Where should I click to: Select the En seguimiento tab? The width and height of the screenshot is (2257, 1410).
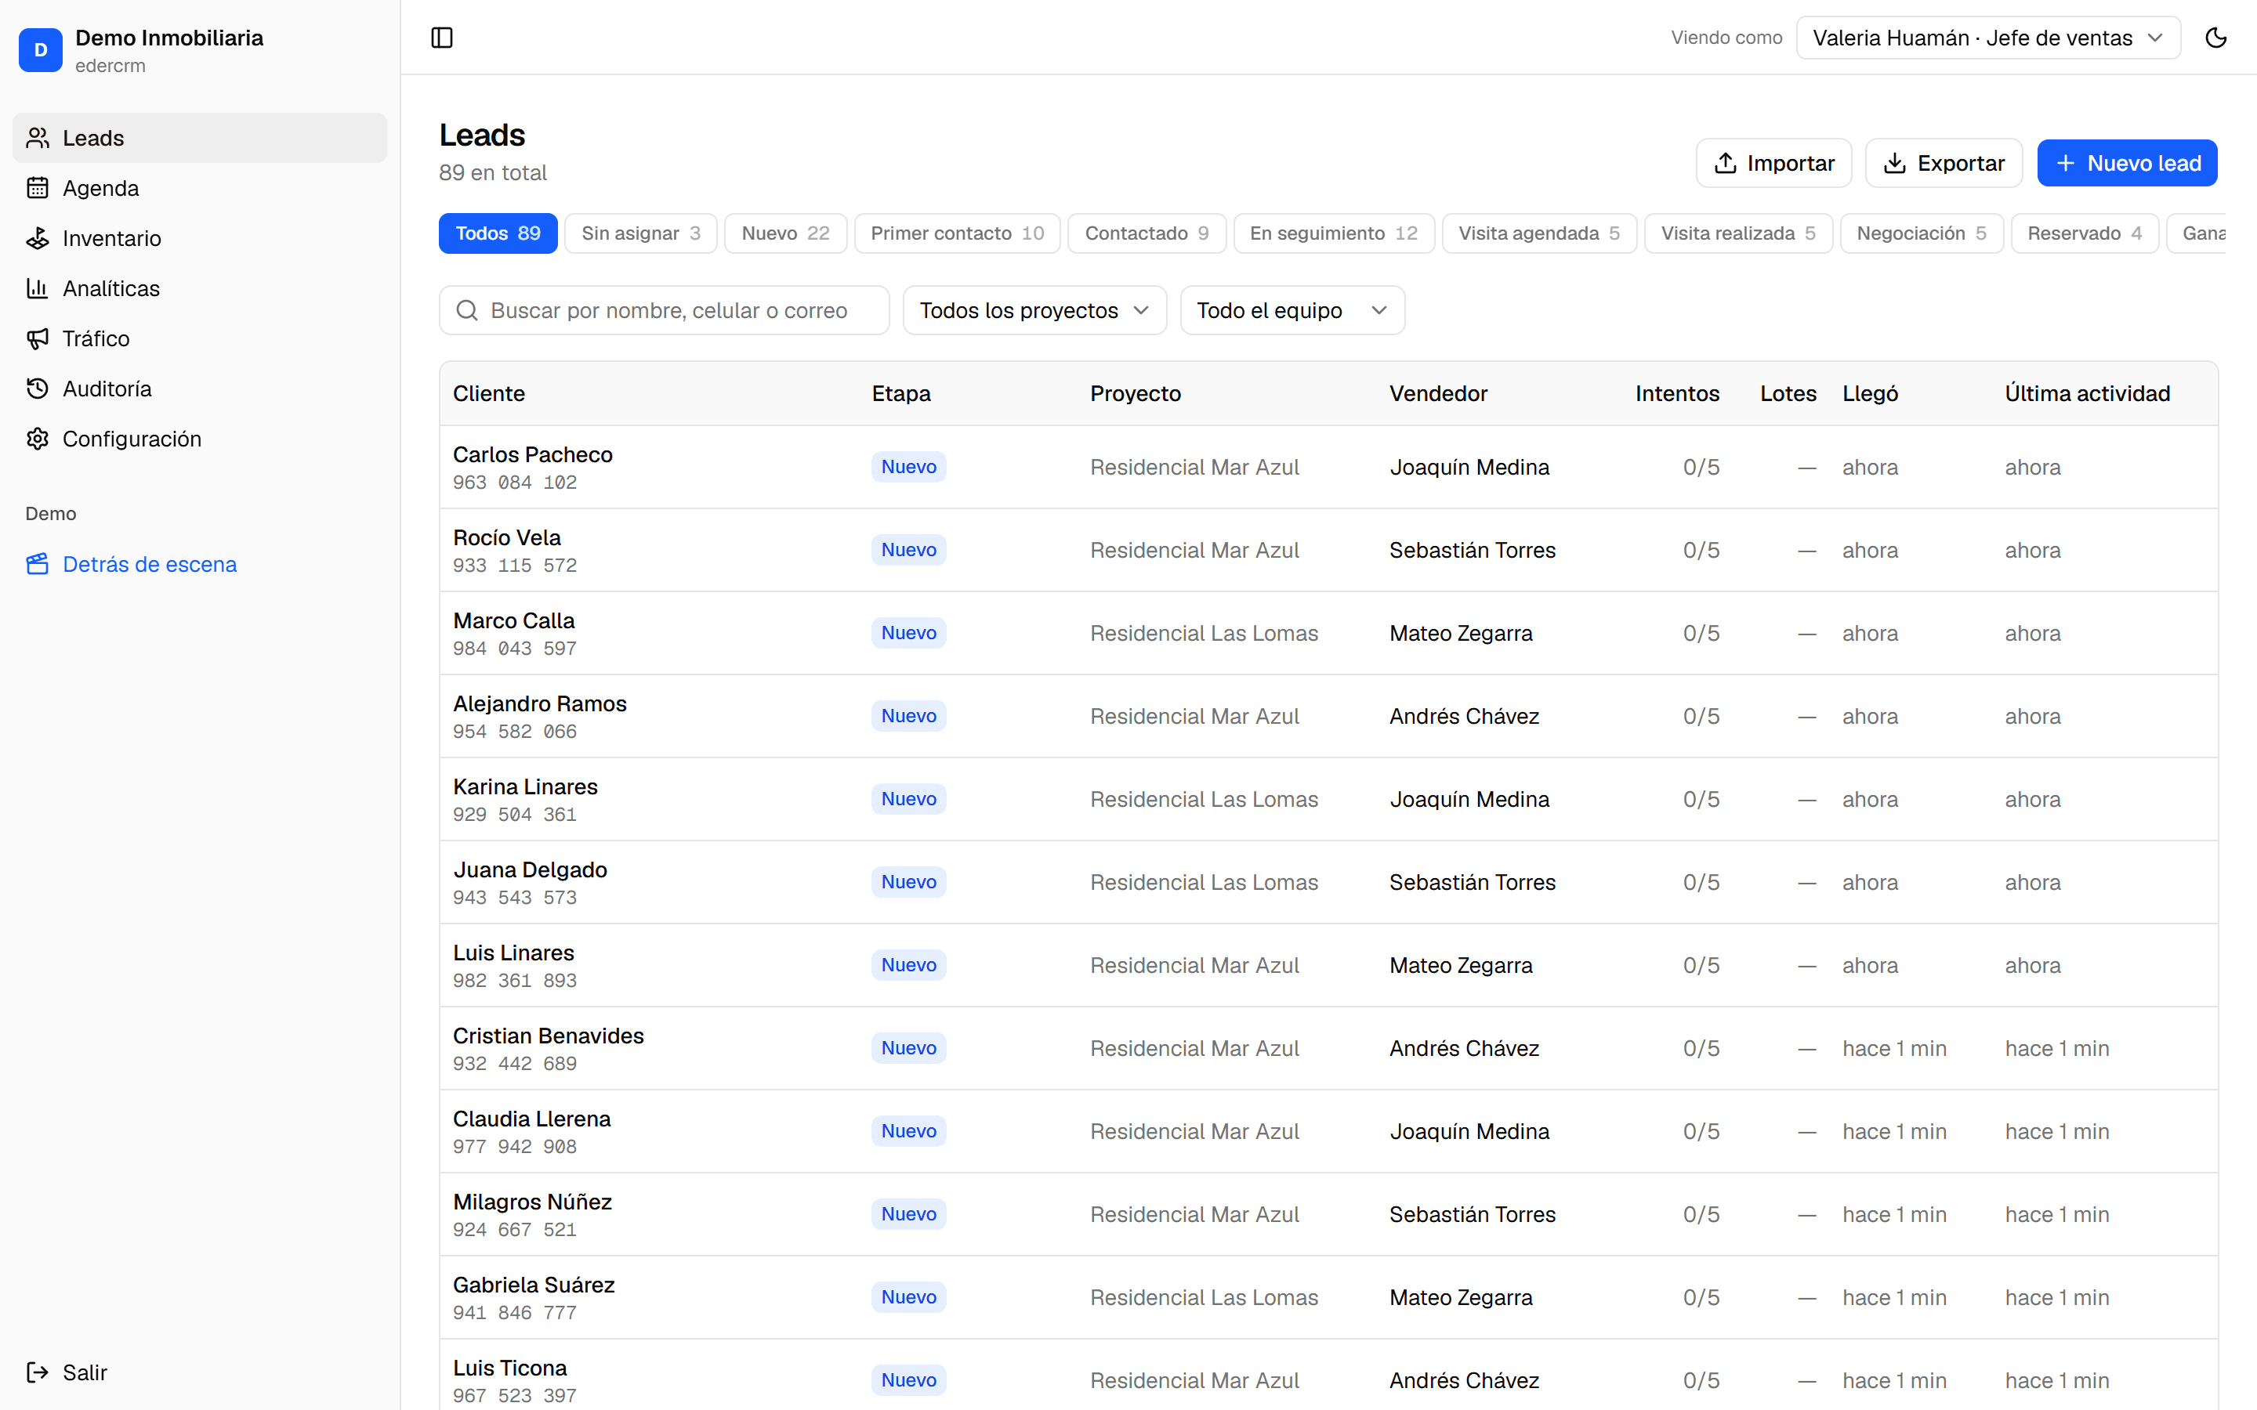tap(1334, 233)
